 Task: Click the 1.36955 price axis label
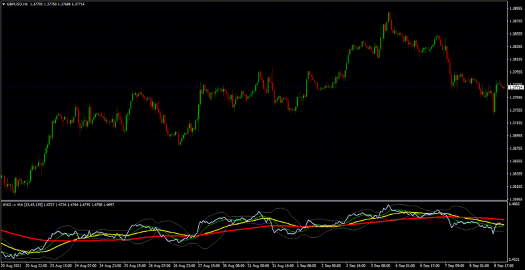(516, 136)
